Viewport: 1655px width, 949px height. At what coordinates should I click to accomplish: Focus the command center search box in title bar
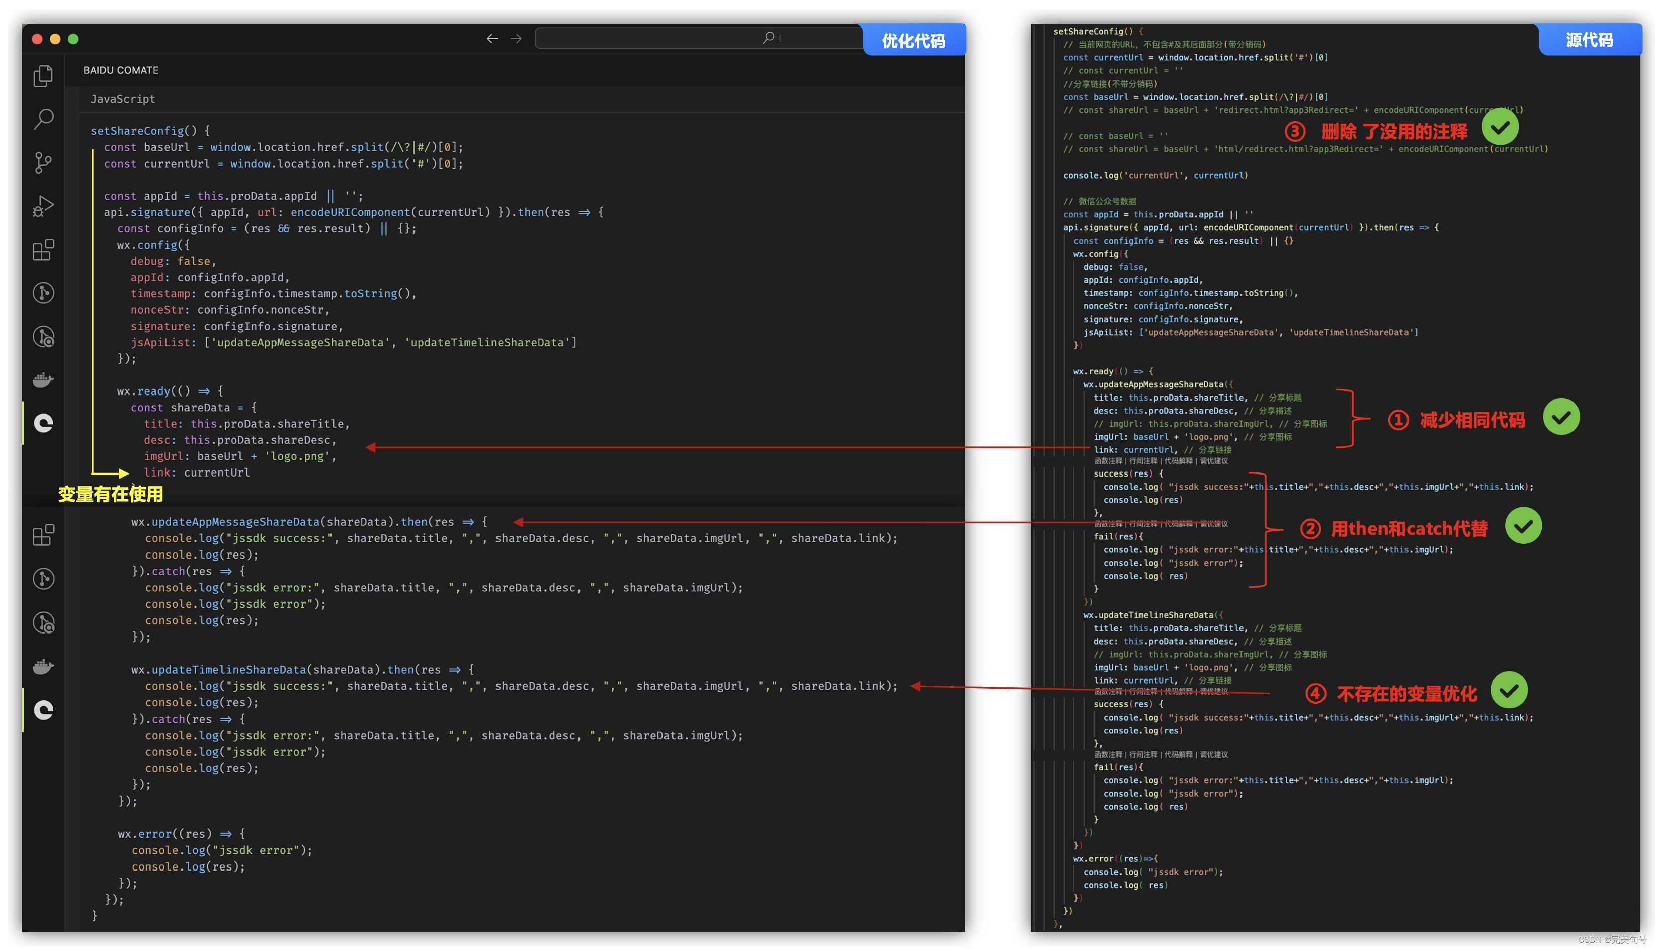(699, 38)
